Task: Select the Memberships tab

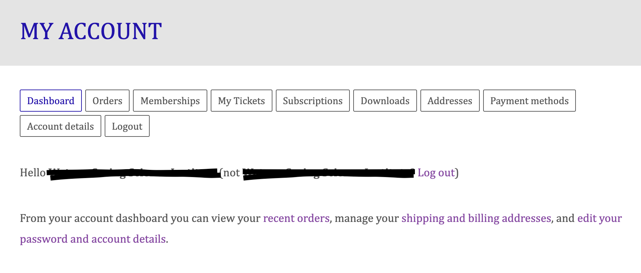Action: pyautogui.click(x=170, y=101)
